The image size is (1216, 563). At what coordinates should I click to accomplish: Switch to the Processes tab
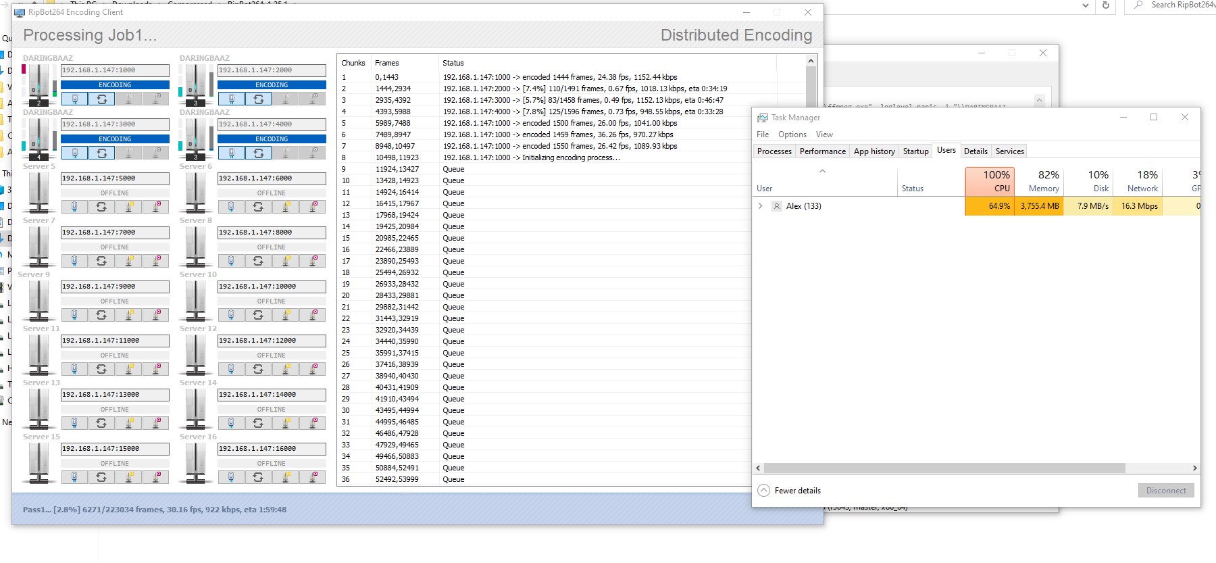click(774, 151)
